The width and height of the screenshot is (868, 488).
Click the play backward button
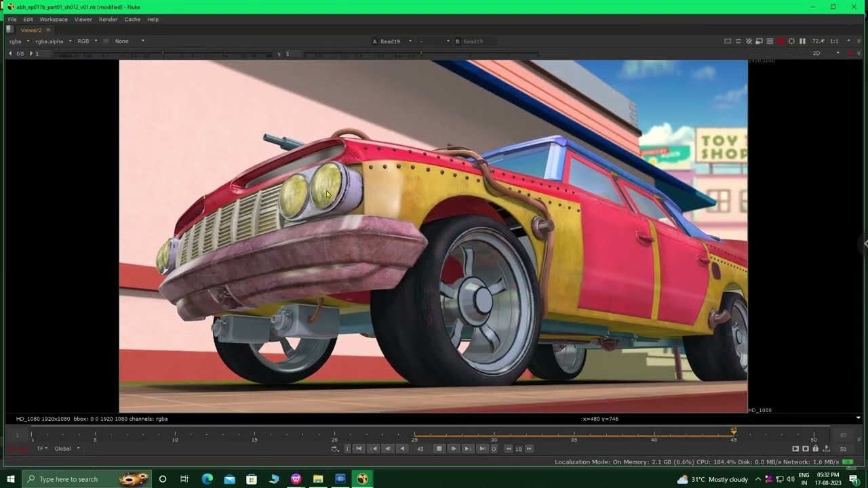(x=403, y=449)
